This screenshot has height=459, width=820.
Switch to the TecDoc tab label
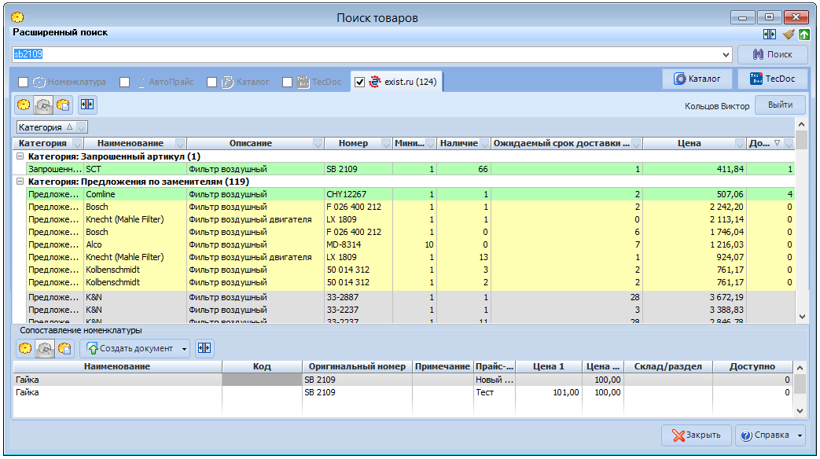(x=326, y=82)
